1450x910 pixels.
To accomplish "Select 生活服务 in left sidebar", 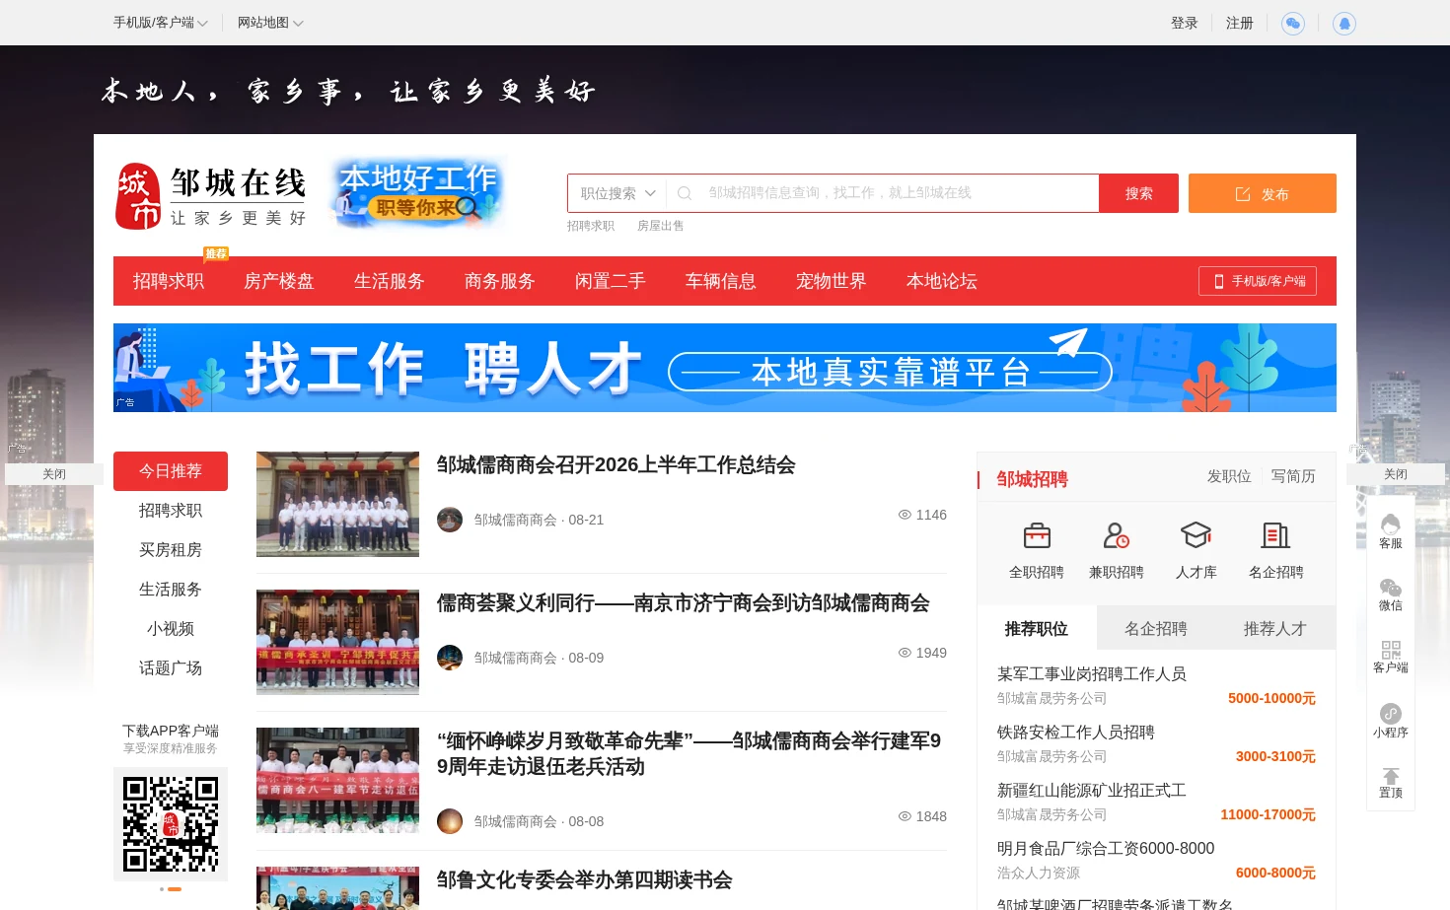I will (x=171, y=590).
